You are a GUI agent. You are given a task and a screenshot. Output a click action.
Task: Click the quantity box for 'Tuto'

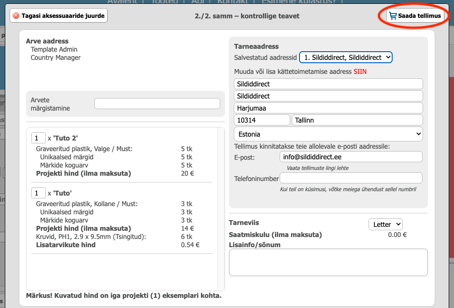[x=39, y=193]
